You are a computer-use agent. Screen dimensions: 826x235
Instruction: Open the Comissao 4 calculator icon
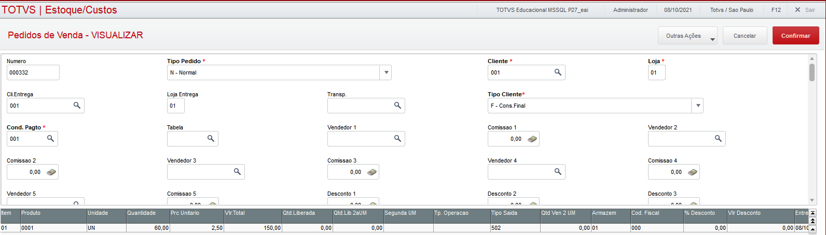(x=692, y=172)
